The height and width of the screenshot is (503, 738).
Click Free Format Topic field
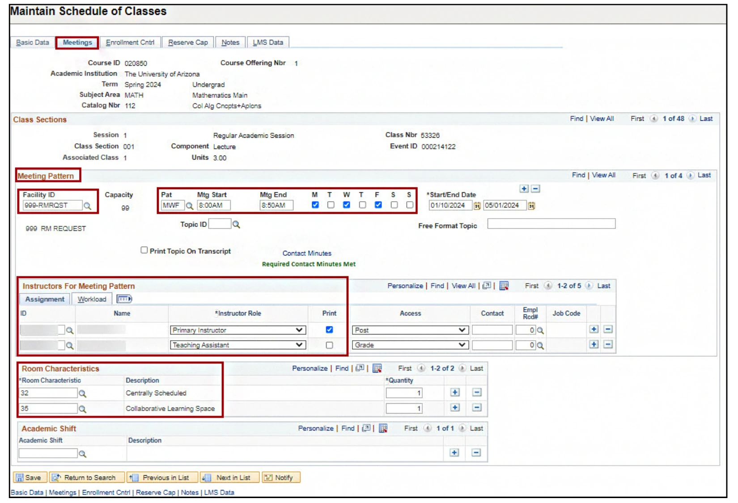click(551, 224)
